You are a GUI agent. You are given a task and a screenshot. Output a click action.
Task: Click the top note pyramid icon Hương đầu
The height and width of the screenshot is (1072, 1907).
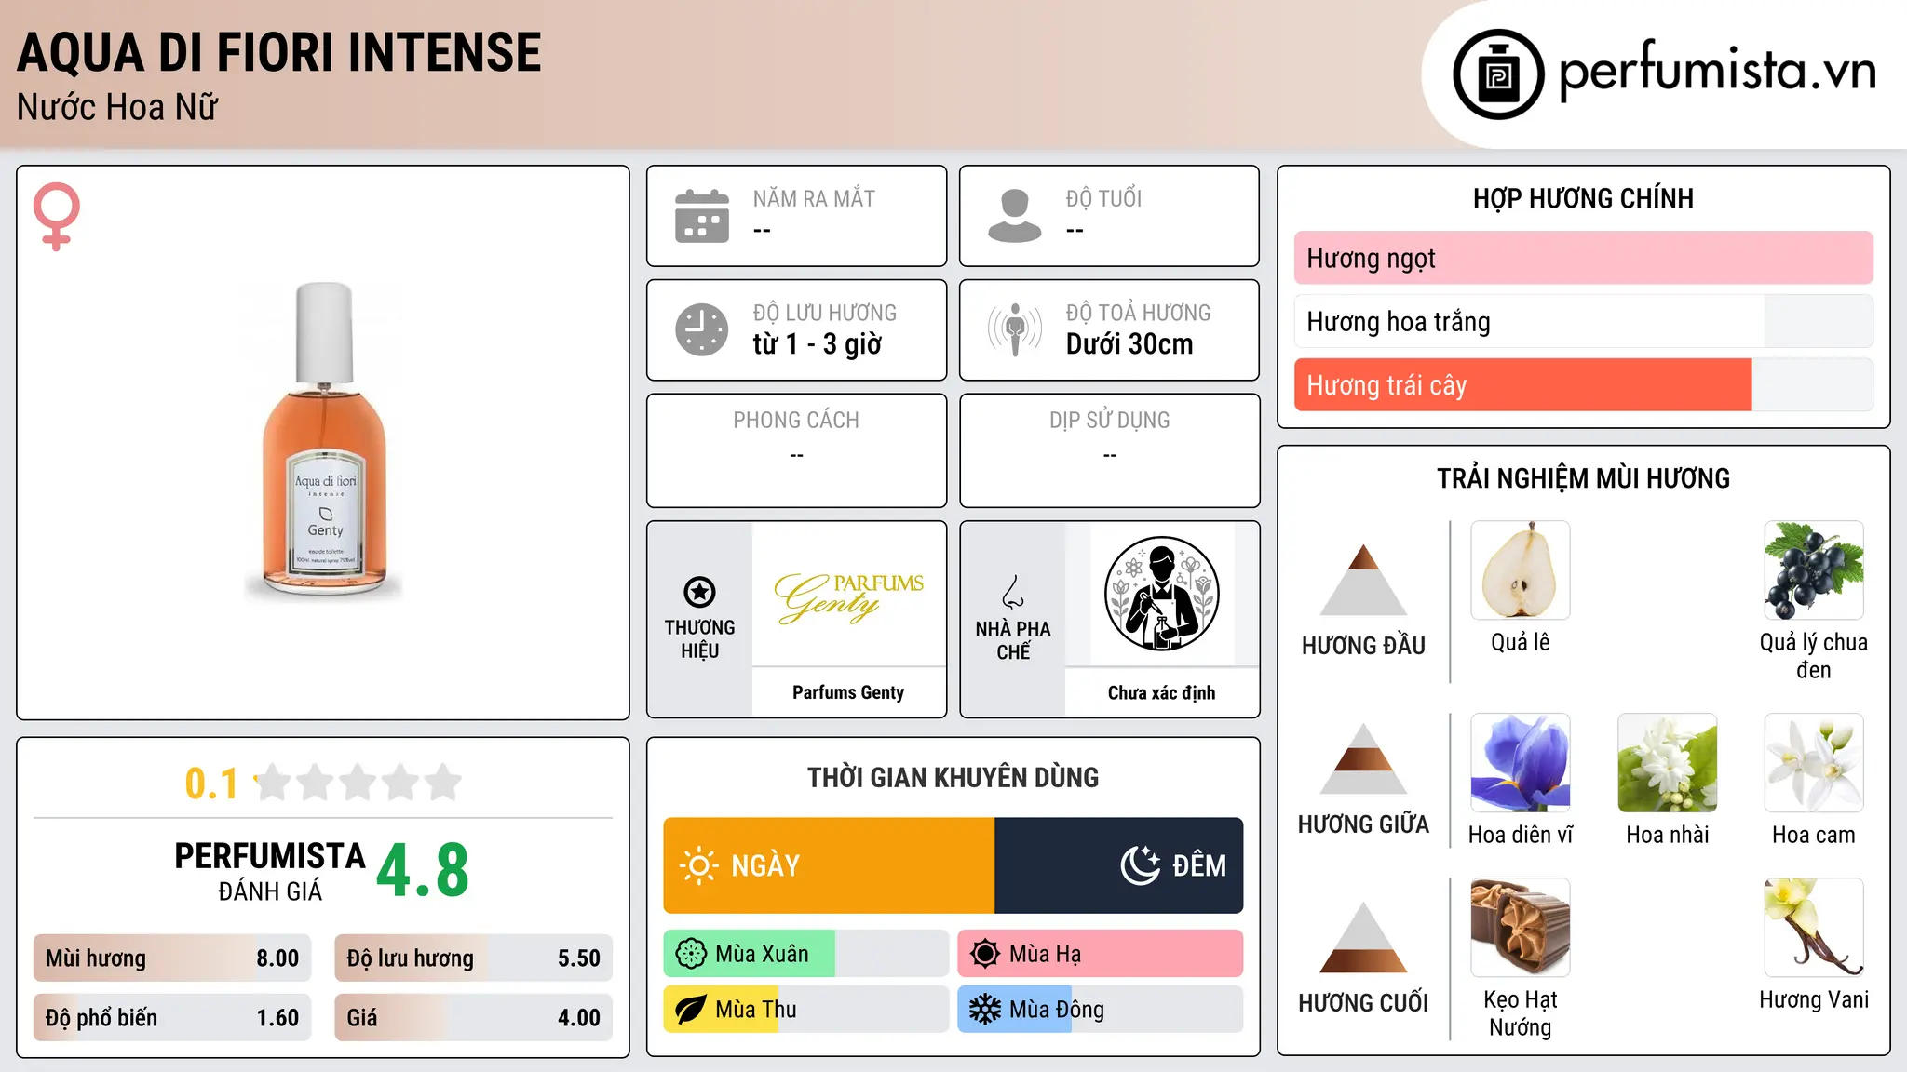(x=1364, y=580)
